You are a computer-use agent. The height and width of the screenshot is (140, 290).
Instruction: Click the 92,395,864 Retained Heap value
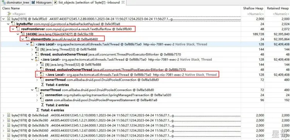[281, 39]
